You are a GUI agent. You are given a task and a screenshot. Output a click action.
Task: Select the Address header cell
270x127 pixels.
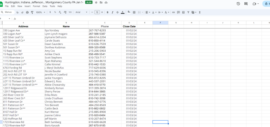[x=23, y=26]
